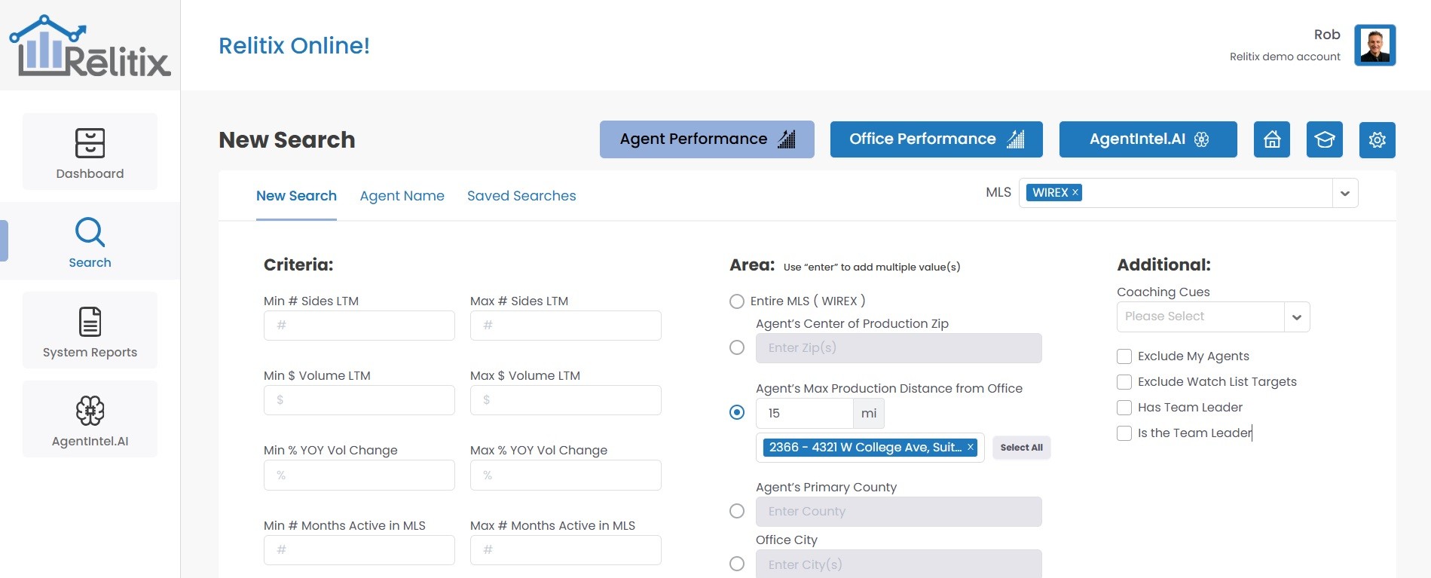Check Exclude Watch List Targets checkbox
The image size is (1431, 578).
click(1124, 382)
